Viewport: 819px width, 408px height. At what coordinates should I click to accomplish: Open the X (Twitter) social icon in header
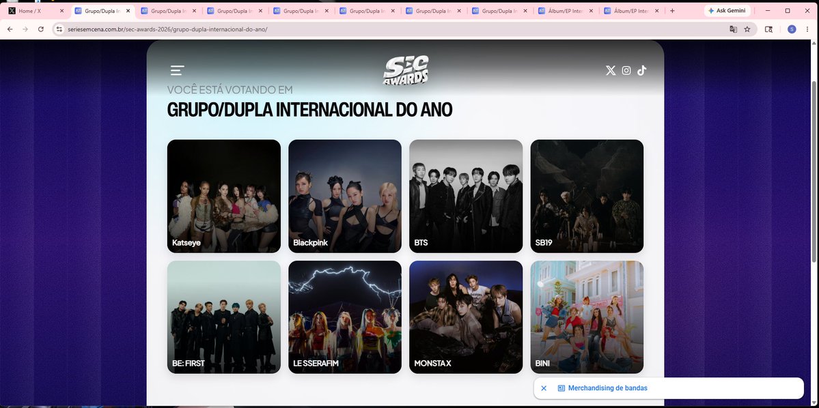pos(611,70)
